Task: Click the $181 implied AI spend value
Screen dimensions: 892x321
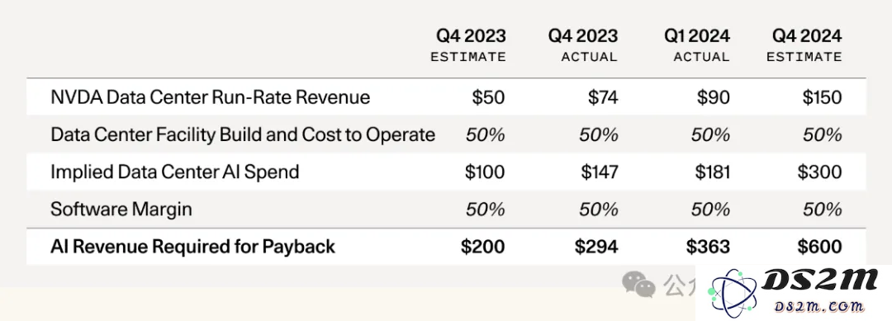Action: (x=711, y=172)
